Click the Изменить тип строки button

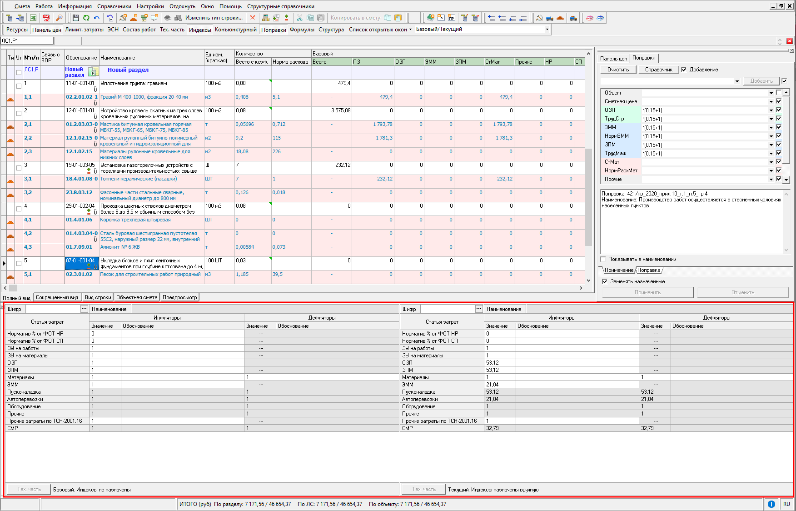(214, 18)
